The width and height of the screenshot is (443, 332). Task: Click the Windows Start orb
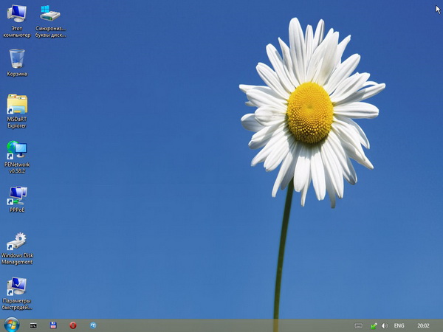click(10, 325)
